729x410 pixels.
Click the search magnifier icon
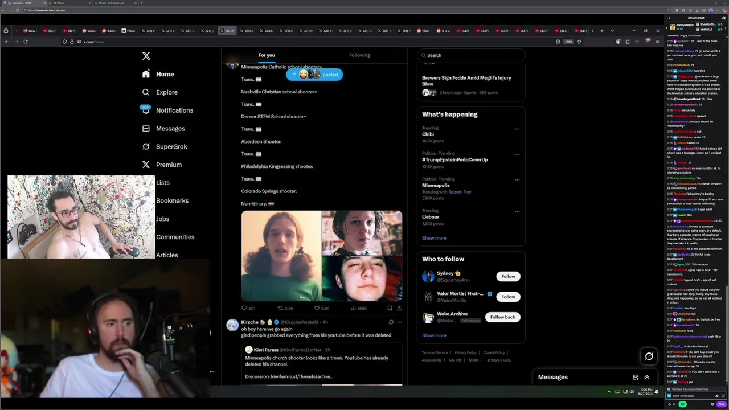423,55
